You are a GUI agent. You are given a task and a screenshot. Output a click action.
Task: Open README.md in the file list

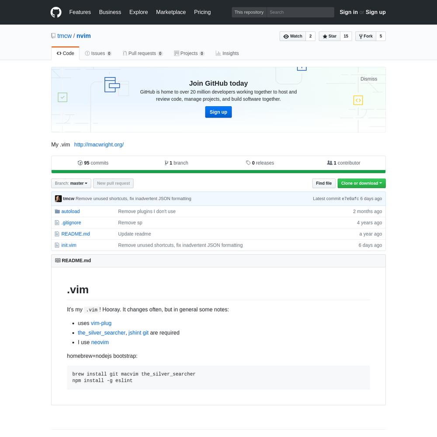[x=76, y=234]
